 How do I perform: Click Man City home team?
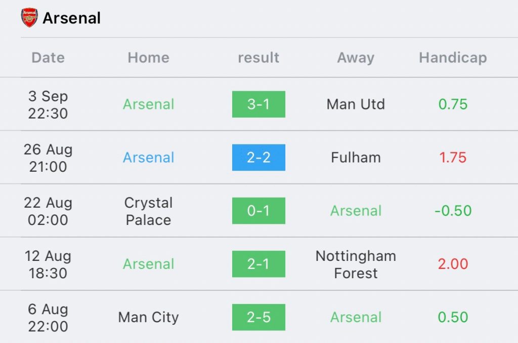(148, 317)
